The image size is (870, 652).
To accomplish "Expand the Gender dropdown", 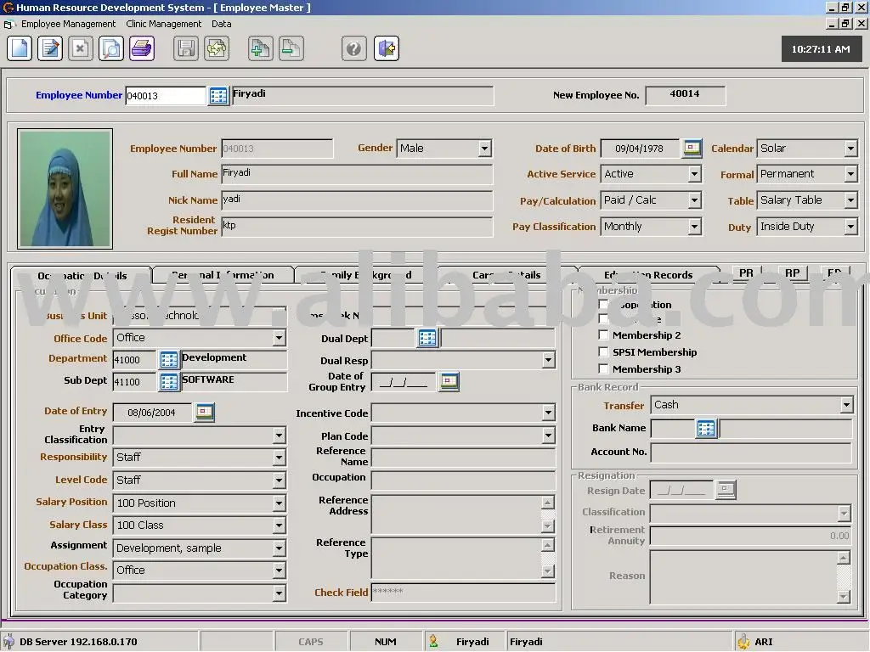I will pyautogui.click(x=484, y=149).
